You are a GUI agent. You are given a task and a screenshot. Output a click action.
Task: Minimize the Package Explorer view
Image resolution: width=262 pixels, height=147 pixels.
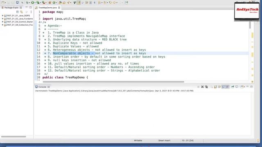click(26, 7)
